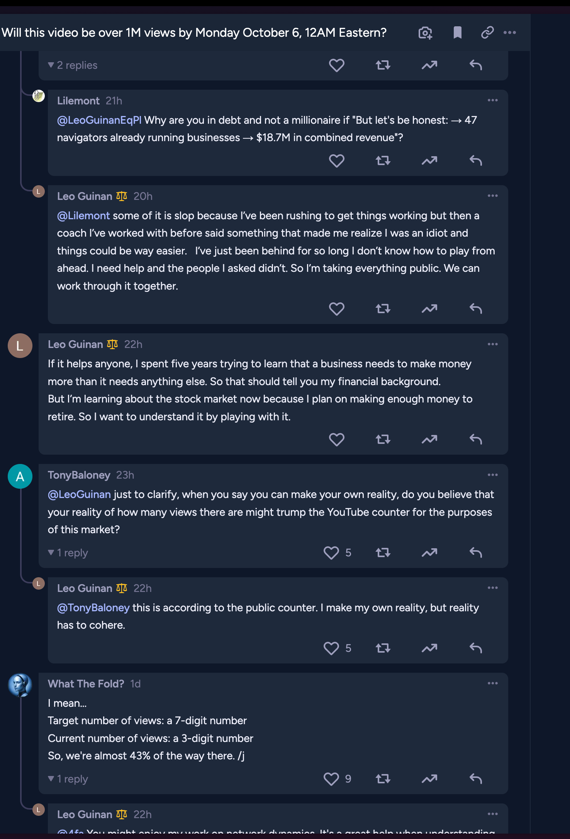Boost TonyBaloney's comment with trending arrow
This screenshot has width=570, height=839.
429,553
